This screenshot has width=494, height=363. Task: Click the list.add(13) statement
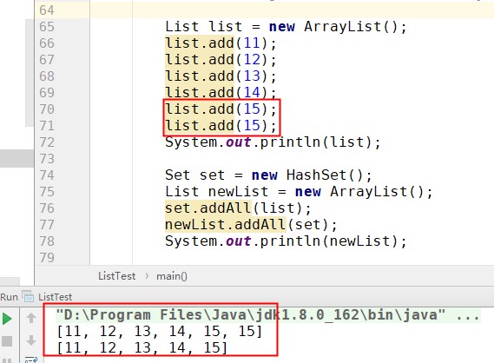(x=221, y=76)
